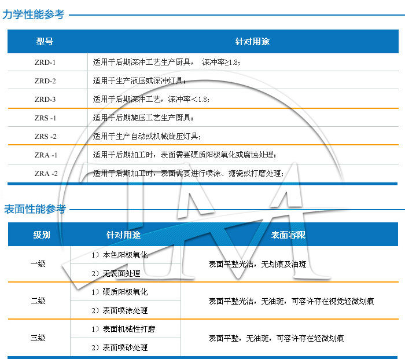Click the ZRS -2 model label
The image size is (405, 359).
pos(45,136)
